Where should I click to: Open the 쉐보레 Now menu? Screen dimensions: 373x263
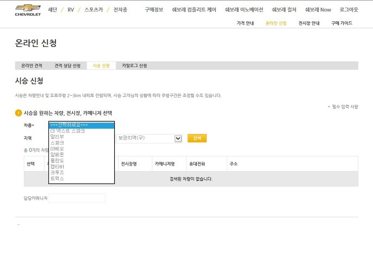(x=318, y=10)
